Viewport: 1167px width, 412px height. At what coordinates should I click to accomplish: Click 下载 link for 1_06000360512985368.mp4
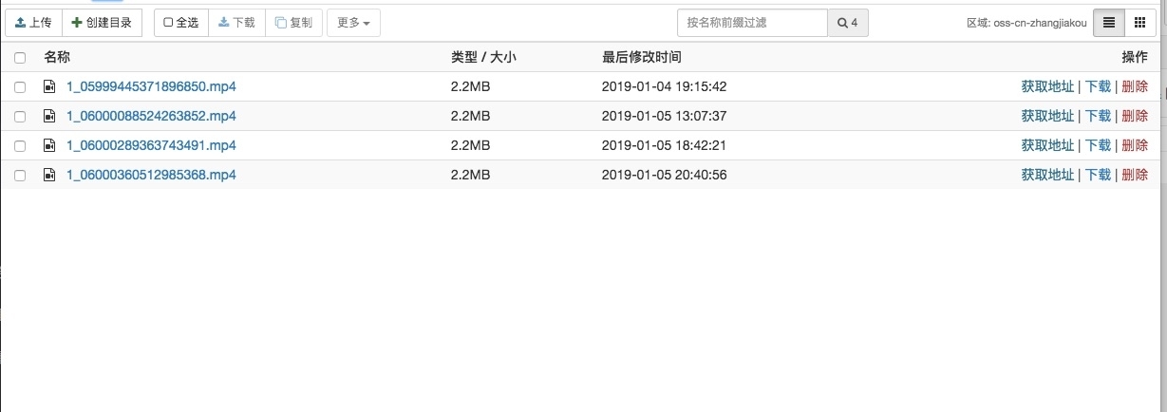click(1098, 175)
